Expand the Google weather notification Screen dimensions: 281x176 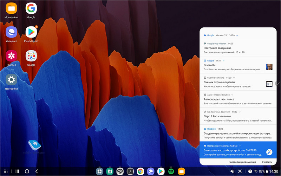237,35
